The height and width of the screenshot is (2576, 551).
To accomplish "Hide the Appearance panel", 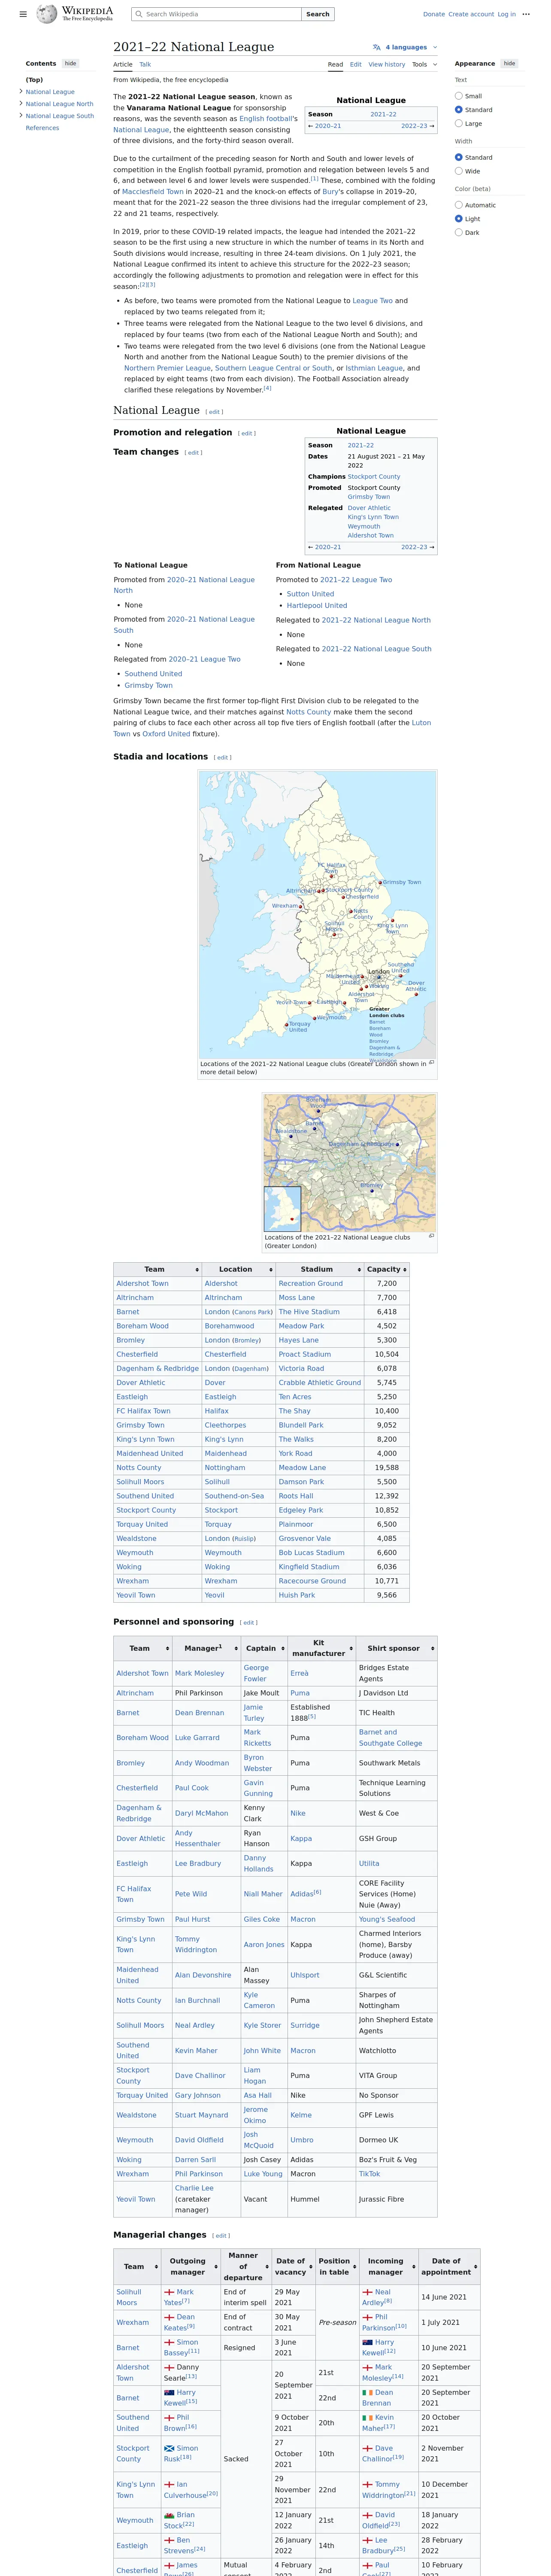I will coord(509,63).
